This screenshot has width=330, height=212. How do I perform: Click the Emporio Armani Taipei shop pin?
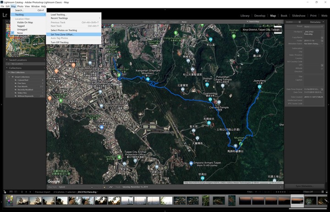pyautogui.click(x=191, y=163)
